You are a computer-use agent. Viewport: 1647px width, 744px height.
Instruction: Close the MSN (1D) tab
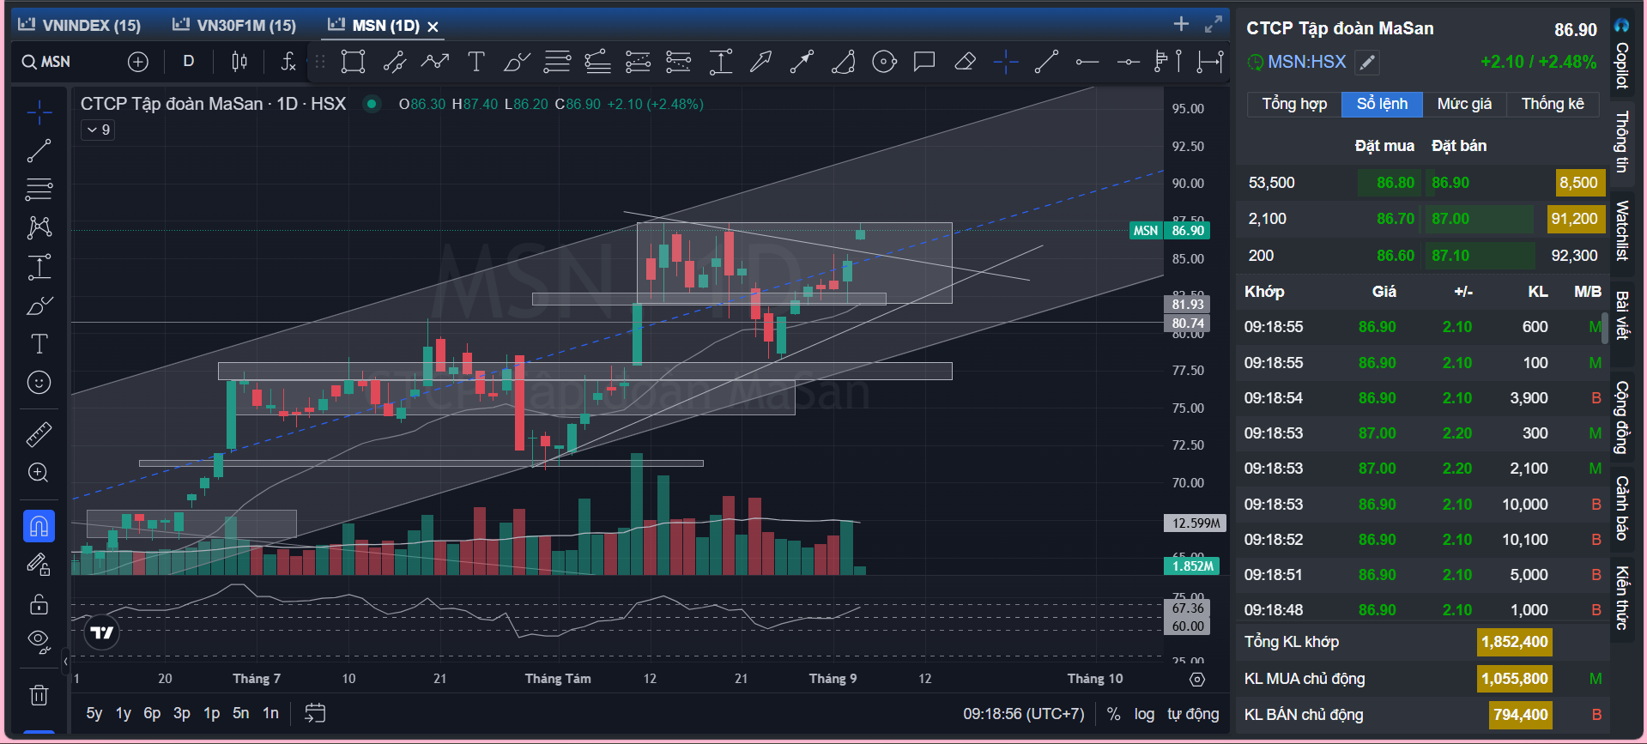pyautogui.click(x=433, y=27)
